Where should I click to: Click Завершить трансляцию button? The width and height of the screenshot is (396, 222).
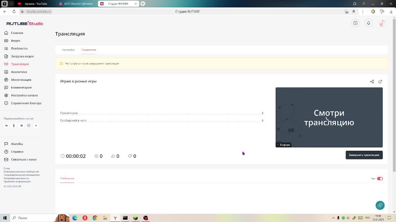click(x=364, y=155)
